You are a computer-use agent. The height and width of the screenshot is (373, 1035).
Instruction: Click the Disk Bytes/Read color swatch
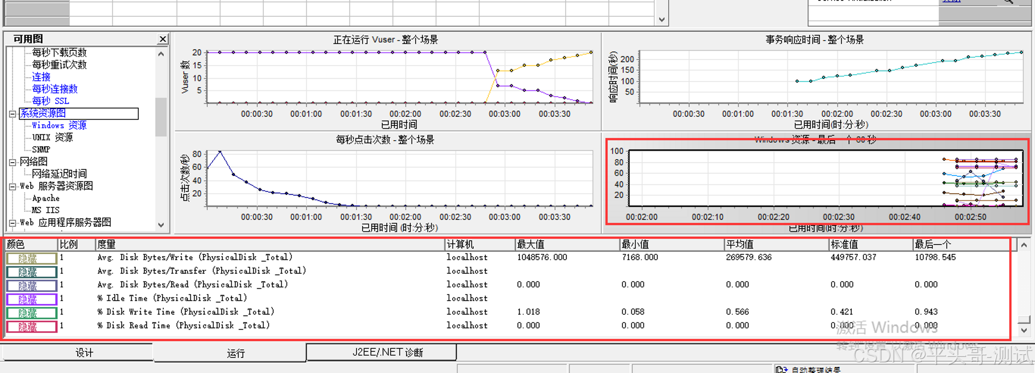(31, 286)
